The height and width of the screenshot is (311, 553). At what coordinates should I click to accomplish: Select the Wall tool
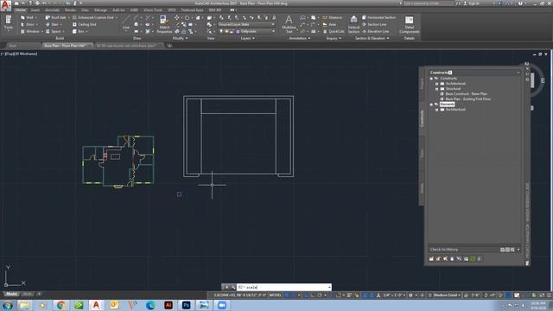29,17
